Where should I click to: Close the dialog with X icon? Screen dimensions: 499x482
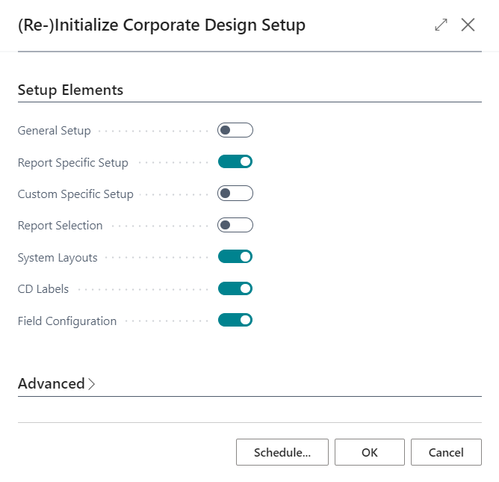(x=468, y=25)
